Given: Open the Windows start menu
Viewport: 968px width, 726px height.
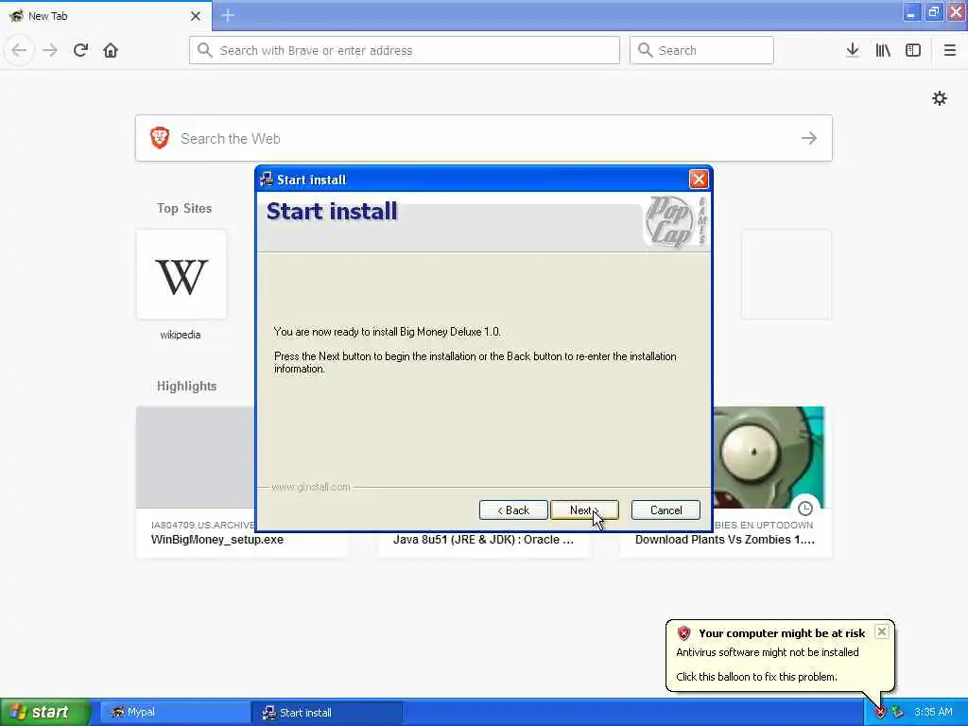Looking at the screenshot, I should tap(45, 712).
